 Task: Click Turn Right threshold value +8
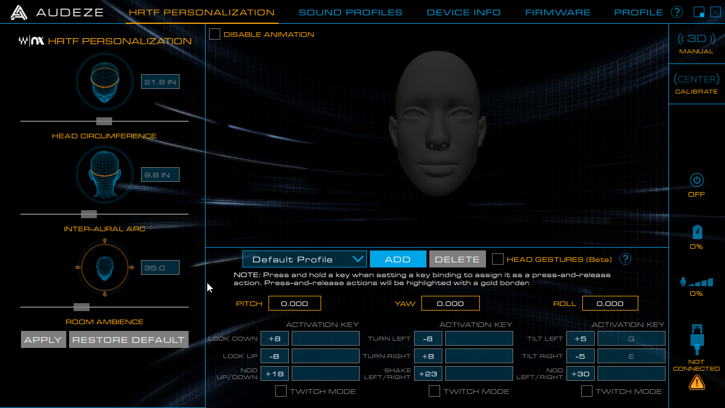(428, 356)
